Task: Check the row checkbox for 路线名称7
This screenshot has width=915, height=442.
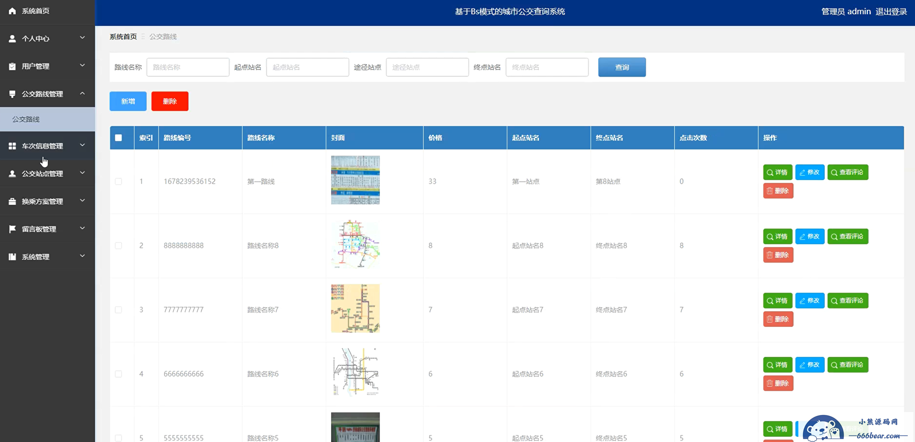Action: tap(118, 310)
